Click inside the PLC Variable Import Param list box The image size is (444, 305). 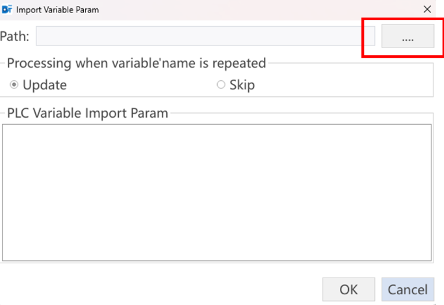click(216, 192)
